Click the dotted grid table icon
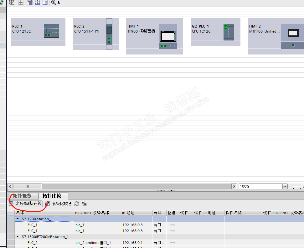Image resolution: width=304 pixels, height=248 pixels. pos(38,2)
